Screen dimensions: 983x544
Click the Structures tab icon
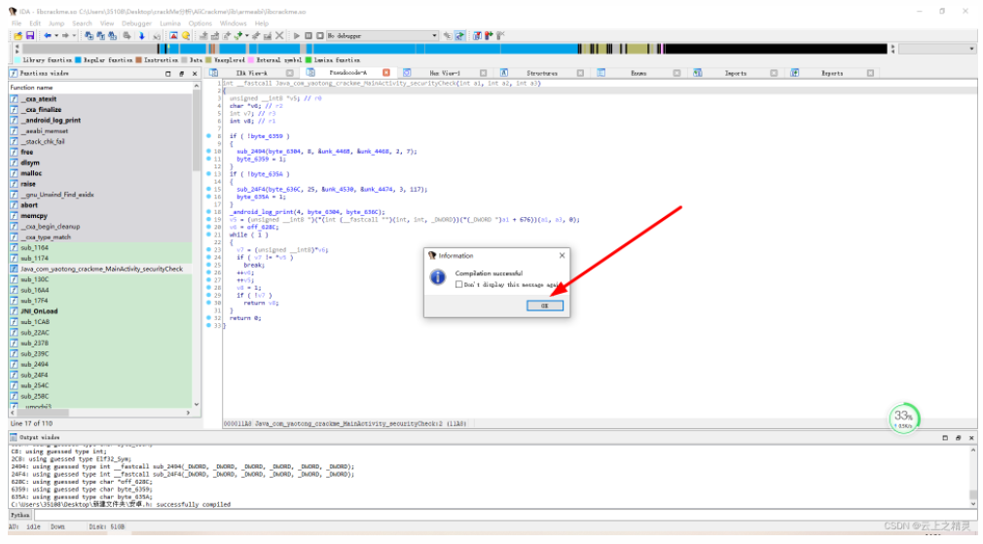(x=503, y=73)
